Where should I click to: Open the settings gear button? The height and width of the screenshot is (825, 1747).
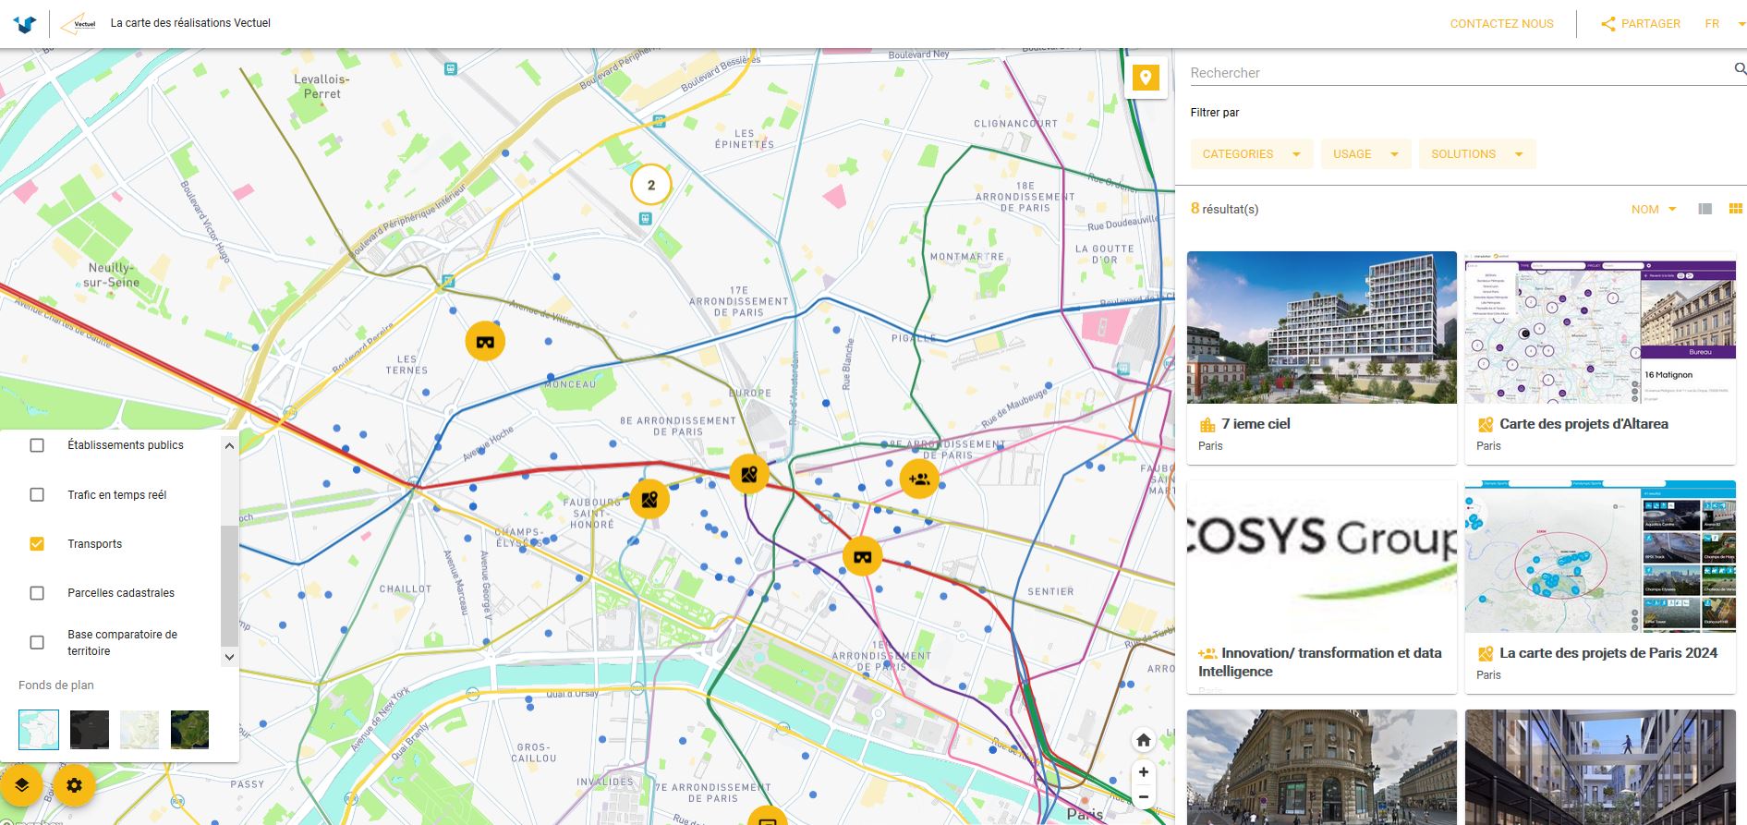(x=75, y=785)
